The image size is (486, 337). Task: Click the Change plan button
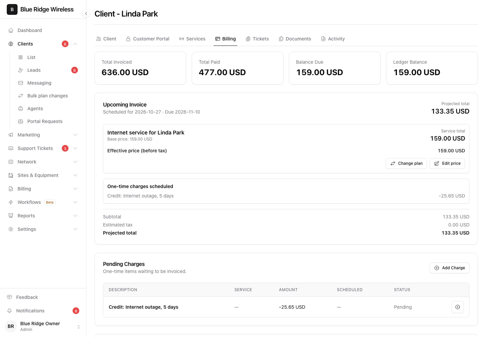[406, 163]
